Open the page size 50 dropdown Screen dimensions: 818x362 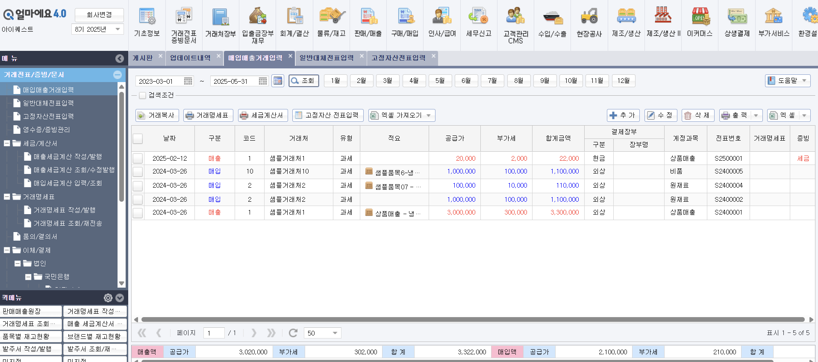coord(323,333)
